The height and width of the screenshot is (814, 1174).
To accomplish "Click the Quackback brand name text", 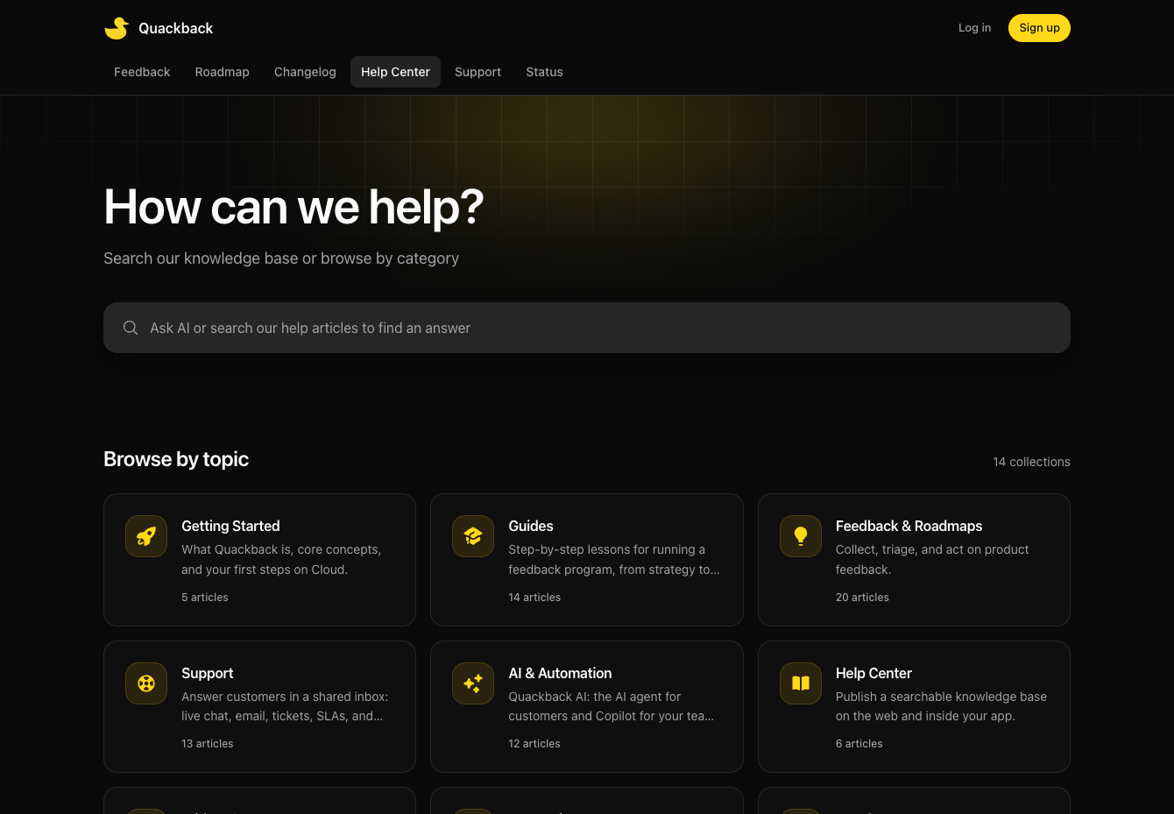I will [x=176, y=28].
